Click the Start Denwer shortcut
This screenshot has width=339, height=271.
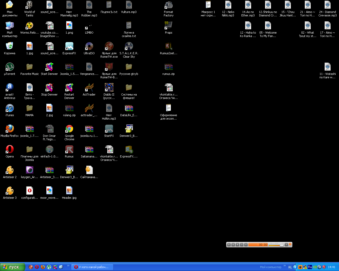49,69
